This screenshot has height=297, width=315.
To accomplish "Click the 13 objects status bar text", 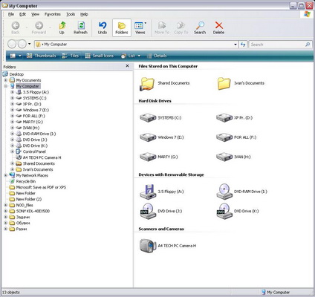I will (11, 293).
